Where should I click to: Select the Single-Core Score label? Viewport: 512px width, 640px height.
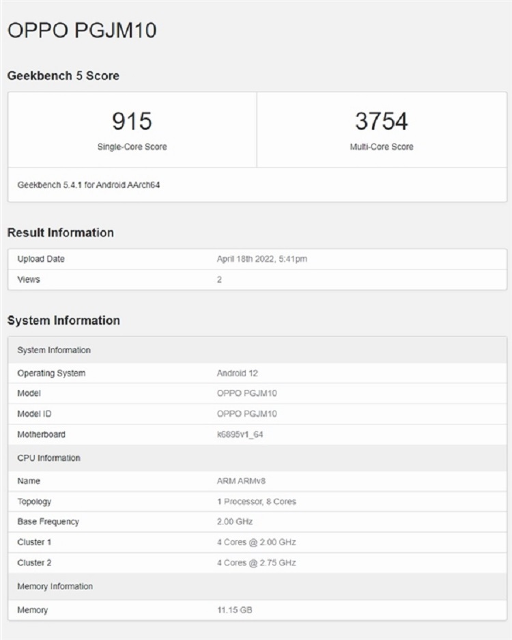tap(132, 147)
